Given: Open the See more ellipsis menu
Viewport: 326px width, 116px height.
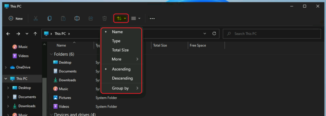Looking at the screenshot, I should 152,19.
